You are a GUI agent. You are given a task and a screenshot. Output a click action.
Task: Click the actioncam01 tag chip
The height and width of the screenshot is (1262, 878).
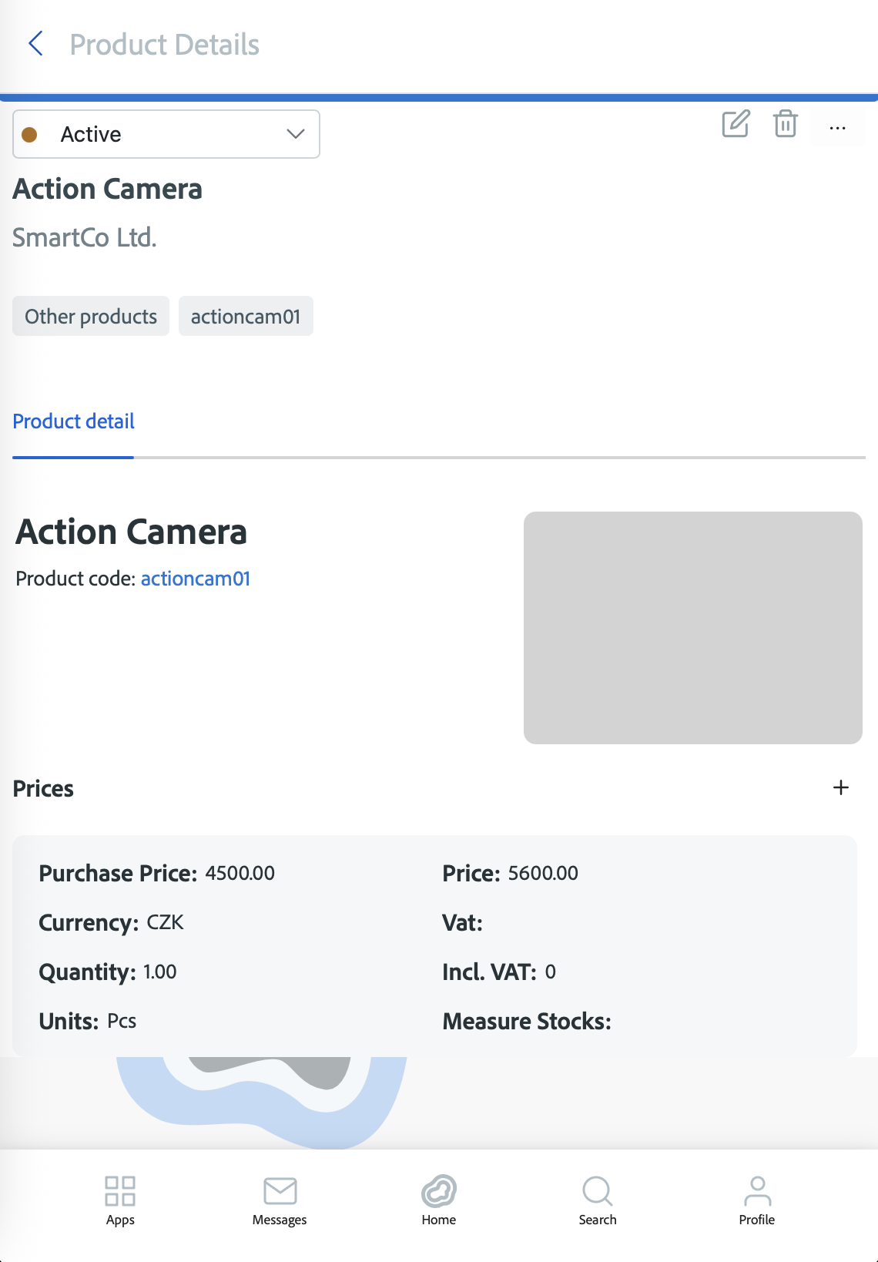click(x=246, y=317)
